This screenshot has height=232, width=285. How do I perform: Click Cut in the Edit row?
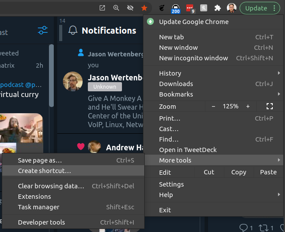click(209, 172)
